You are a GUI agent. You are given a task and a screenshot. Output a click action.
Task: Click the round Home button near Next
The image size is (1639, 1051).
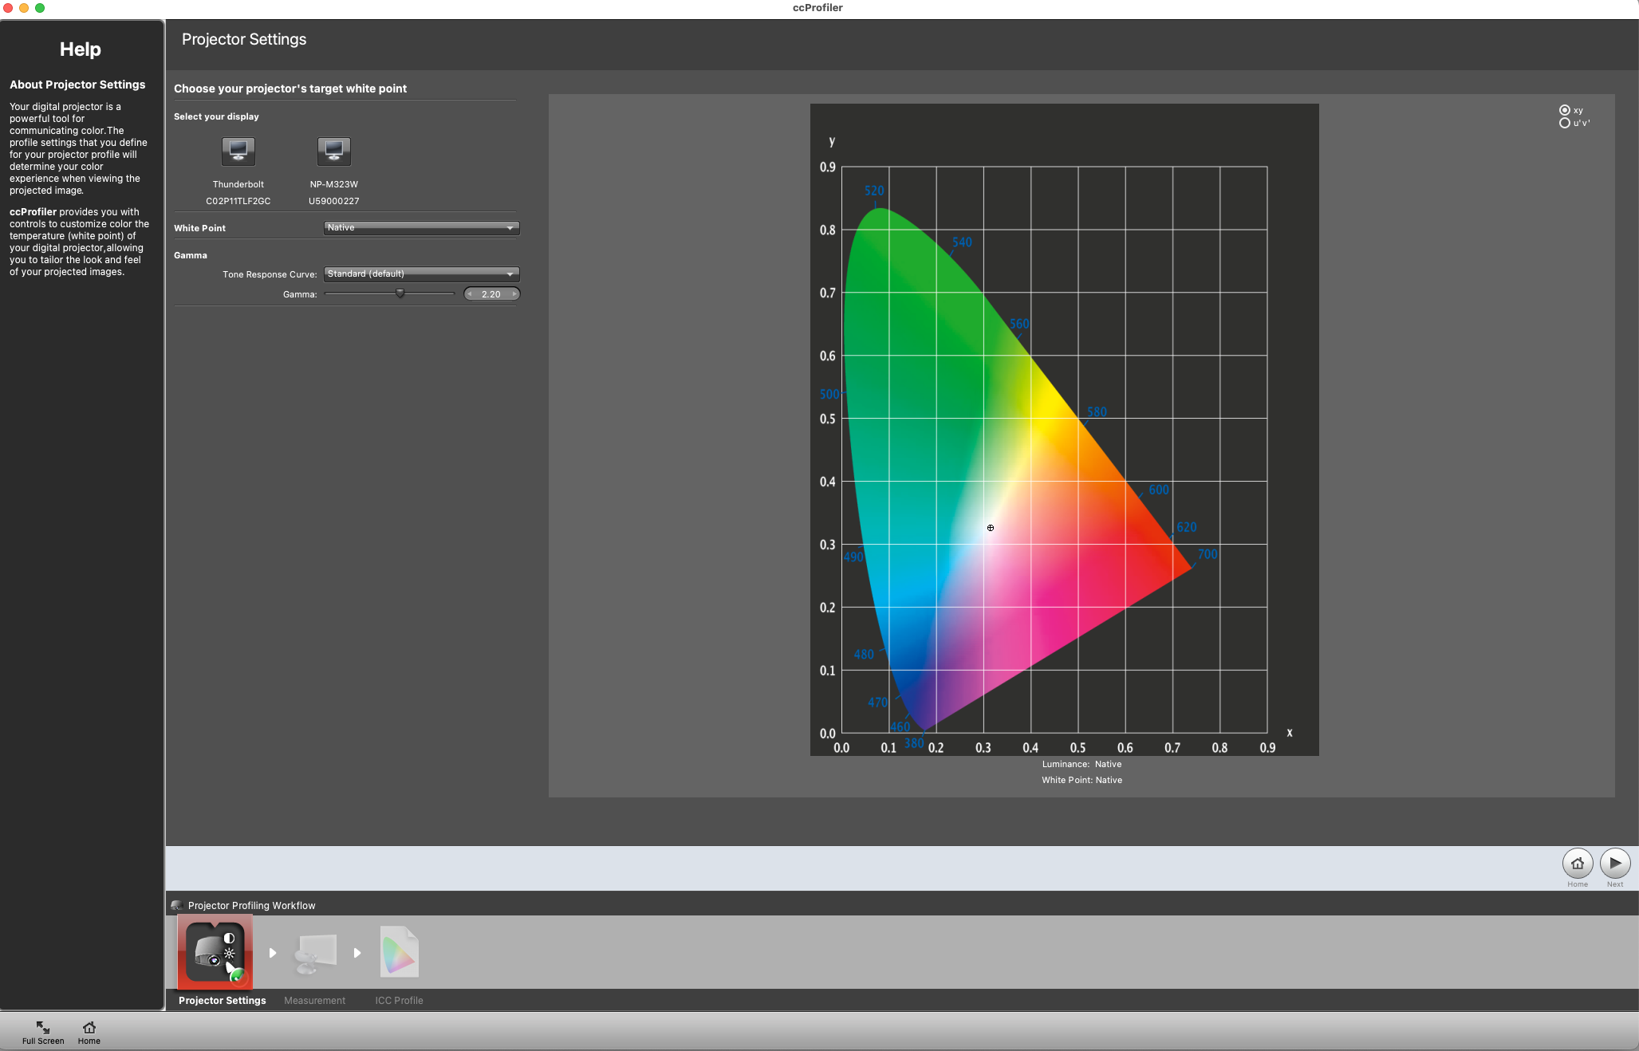point(1577,863)
